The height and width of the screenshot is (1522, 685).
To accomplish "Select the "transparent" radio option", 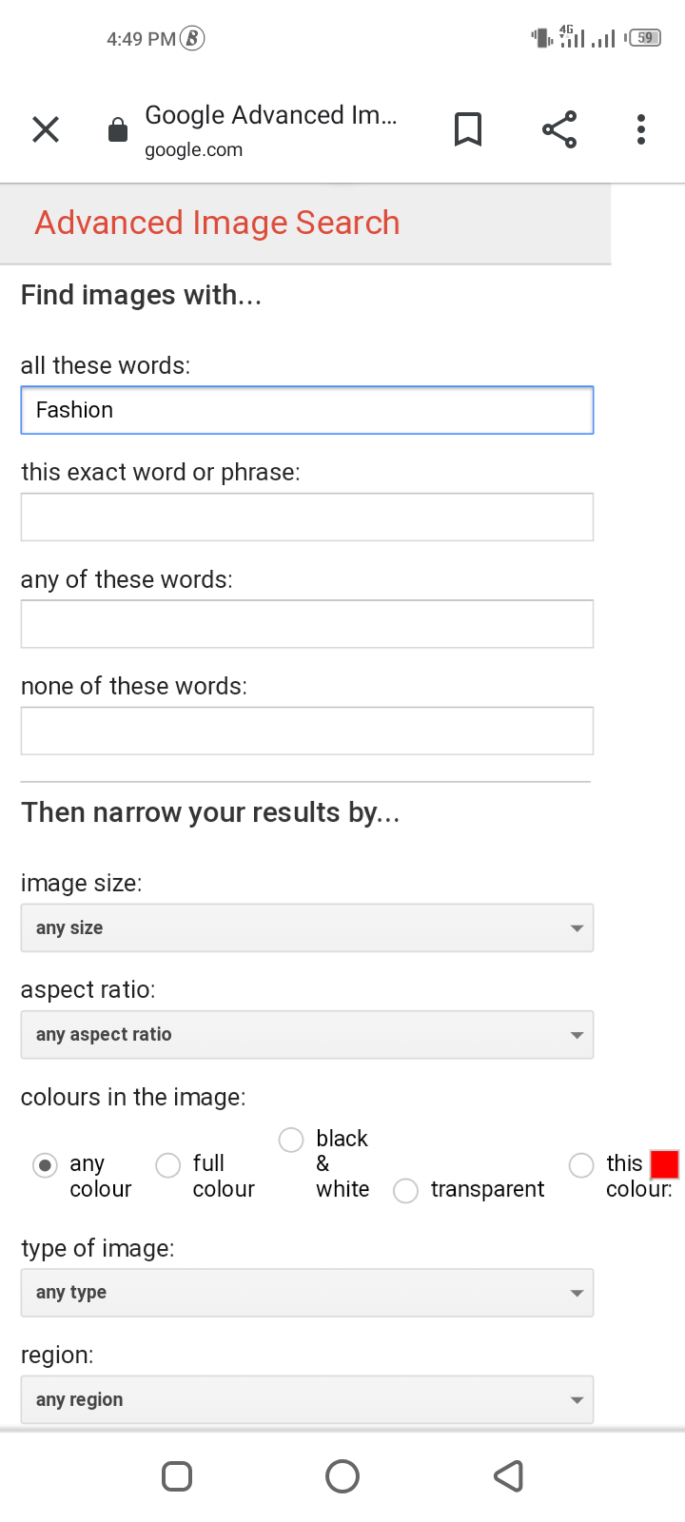I will [406, 1191].
